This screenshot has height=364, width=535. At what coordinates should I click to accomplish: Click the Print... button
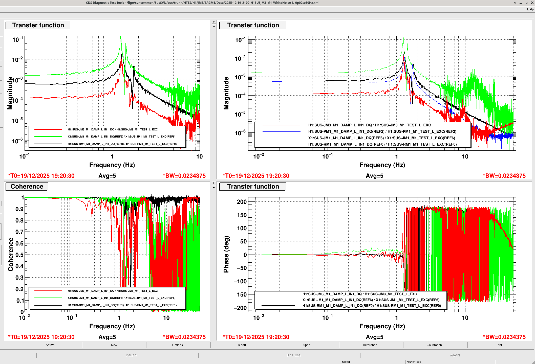(500, 345)
